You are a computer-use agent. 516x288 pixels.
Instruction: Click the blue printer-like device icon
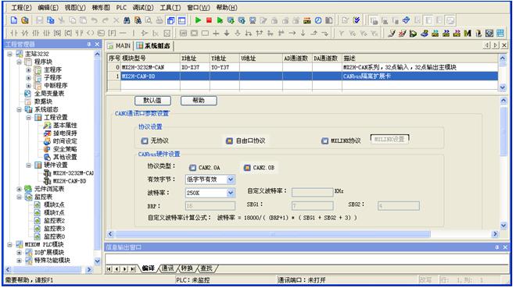pos(424,33)
